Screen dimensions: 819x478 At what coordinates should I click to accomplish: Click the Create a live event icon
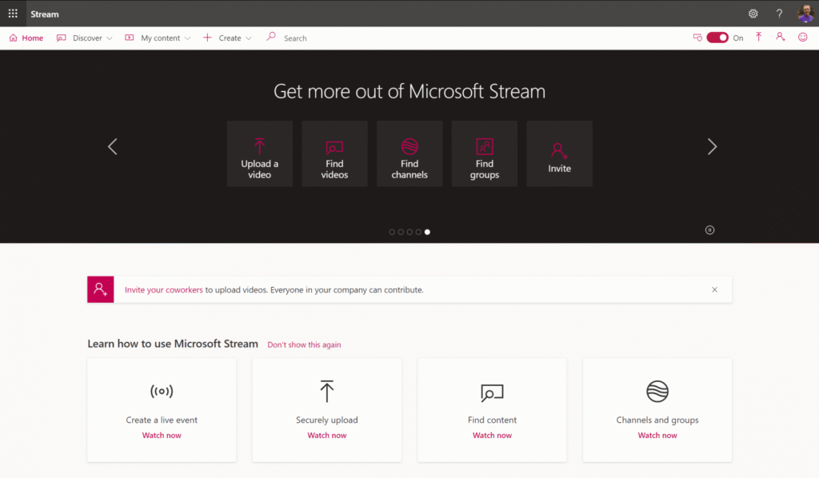pyautogui.click(x=162, y=391)
